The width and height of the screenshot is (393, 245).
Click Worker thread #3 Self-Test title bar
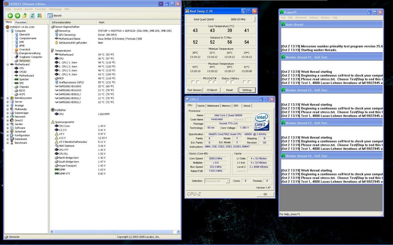332,123
